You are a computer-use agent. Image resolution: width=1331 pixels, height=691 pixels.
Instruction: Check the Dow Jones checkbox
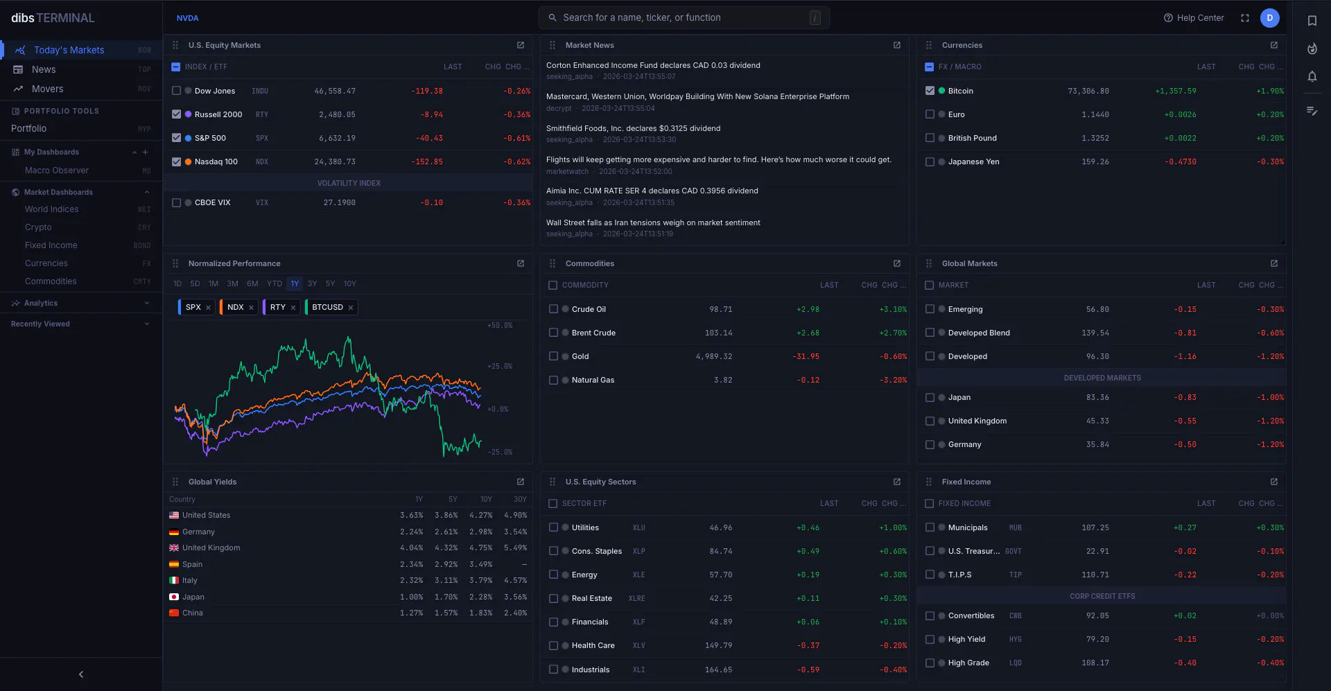[176, 91]
